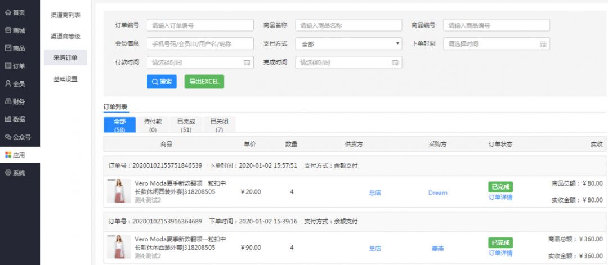Click the 燕燕 purchaser link
The height and width of the screenshot is (265, 608).
tap(438, 248)
